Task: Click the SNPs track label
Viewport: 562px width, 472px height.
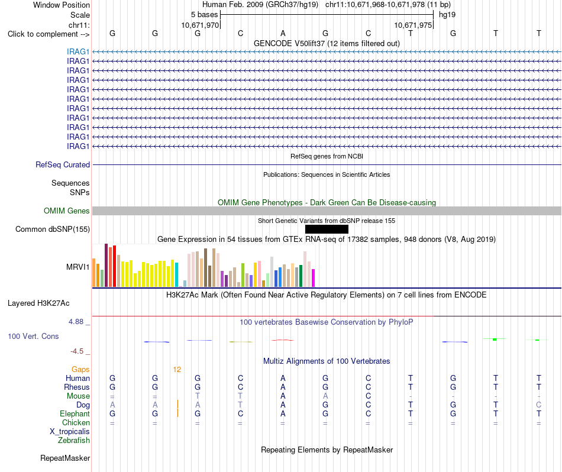Action: click(80, 192)
